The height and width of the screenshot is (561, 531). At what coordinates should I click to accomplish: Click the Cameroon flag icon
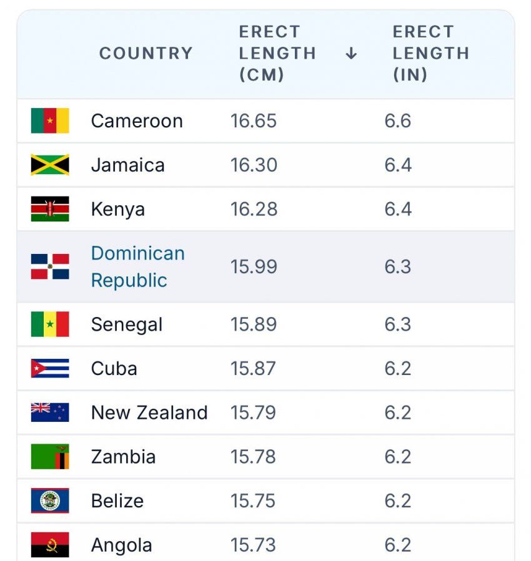(50, 120)
